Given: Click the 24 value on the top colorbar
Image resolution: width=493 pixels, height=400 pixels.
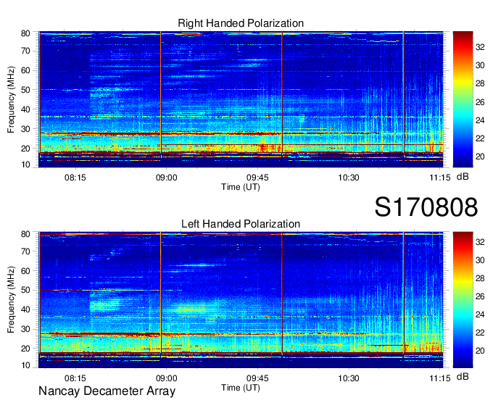Looking at the screenshot, I should (480, 120).
